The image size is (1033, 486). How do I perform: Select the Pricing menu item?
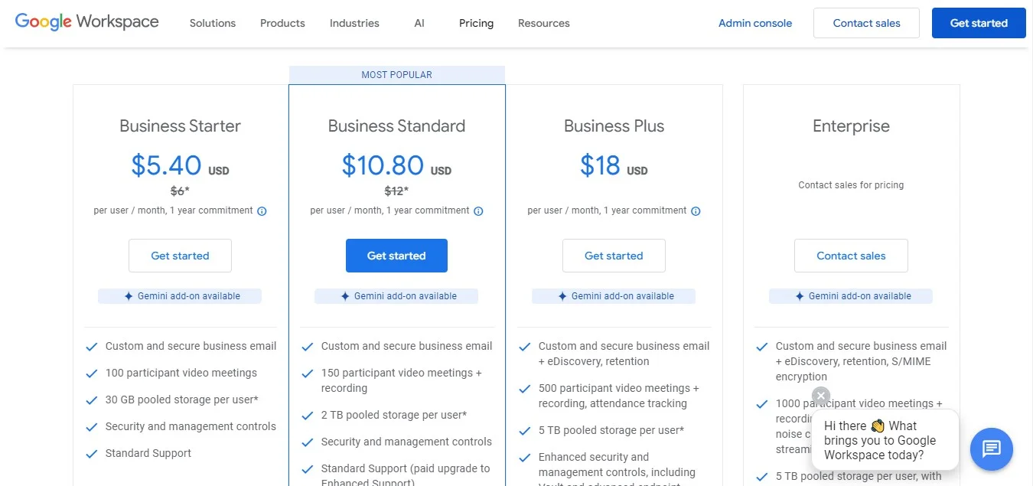476,23
